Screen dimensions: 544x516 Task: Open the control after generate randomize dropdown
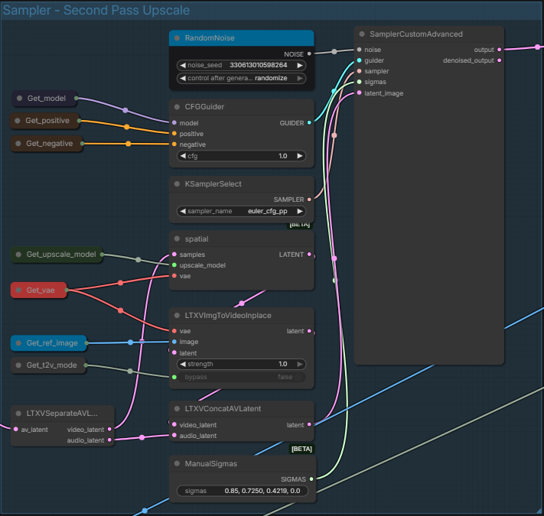241,78
